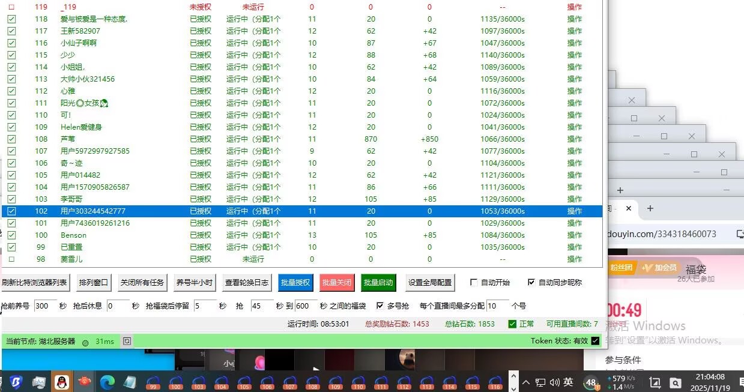Open QQ from the taskbar

pos(62,382)
